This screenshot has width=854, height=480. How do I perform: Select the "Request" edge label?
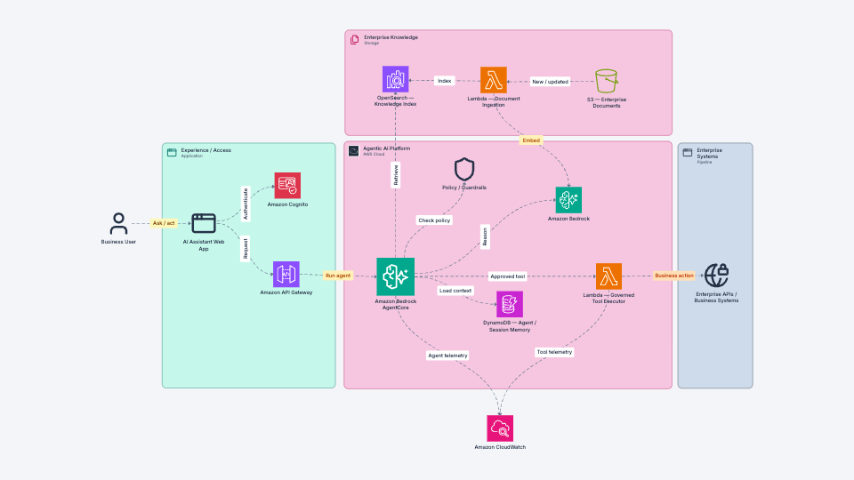click(x=246, y=249)
